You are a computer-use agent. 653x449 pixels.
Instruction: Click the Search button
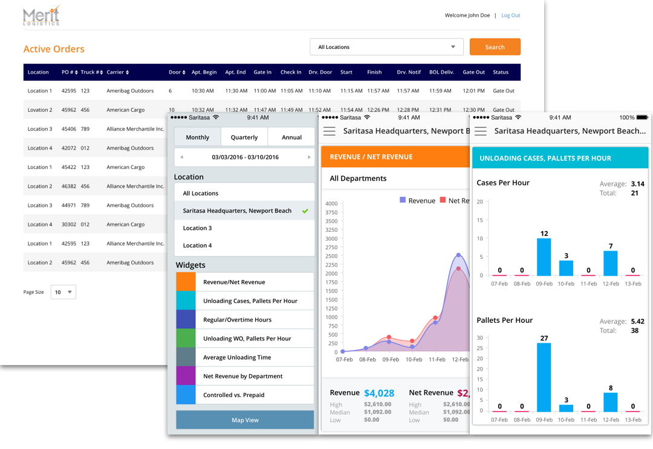tap(495, 46)
